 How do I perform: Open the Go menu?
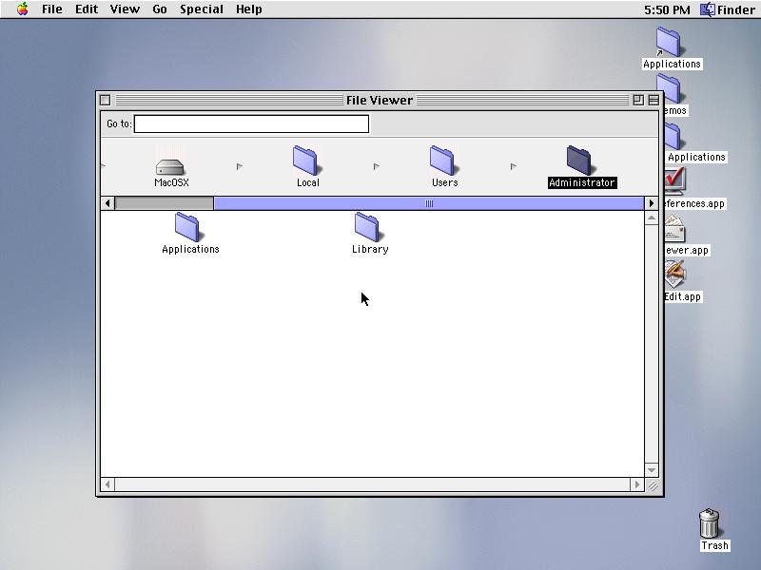click(x=160, y=9)
